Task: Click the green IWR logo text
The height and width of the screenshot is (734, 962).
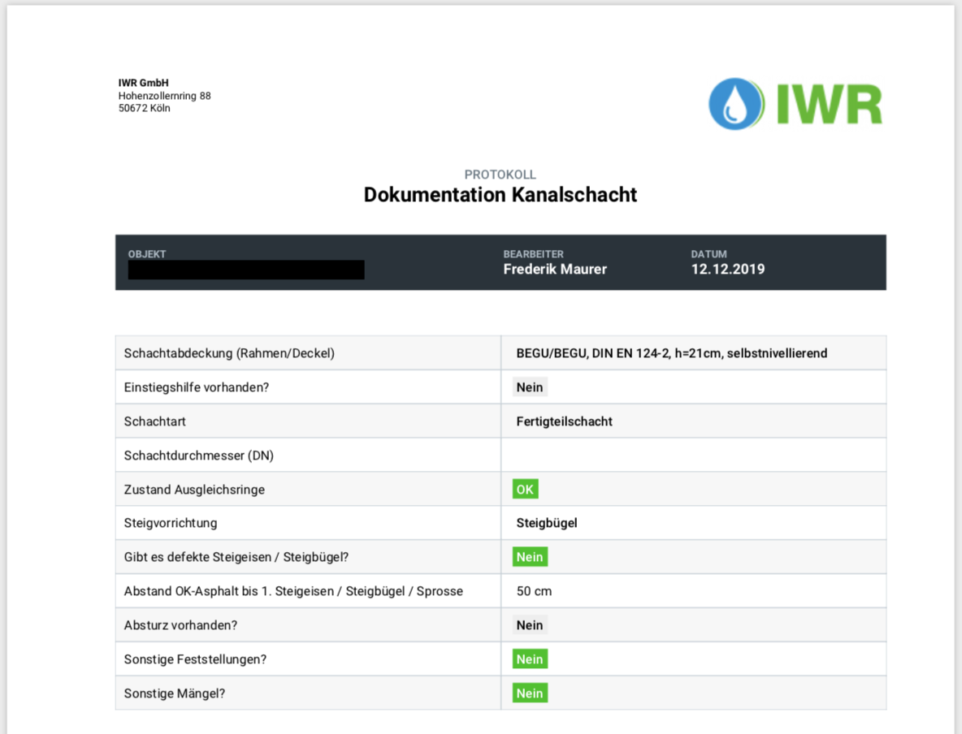Action: 829,104
